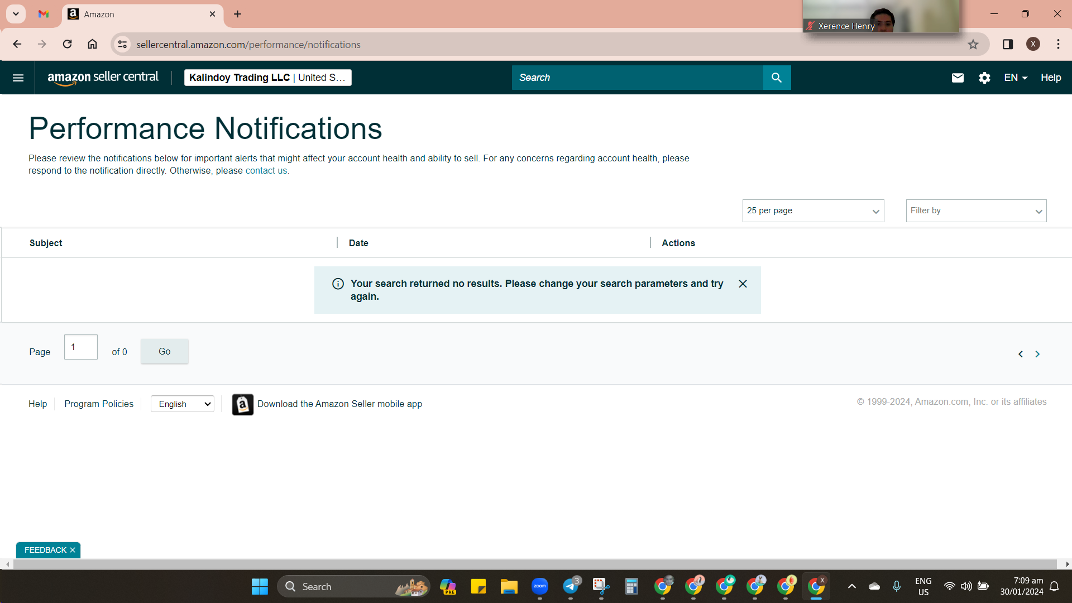Click the Subject column header

[46, 243]
